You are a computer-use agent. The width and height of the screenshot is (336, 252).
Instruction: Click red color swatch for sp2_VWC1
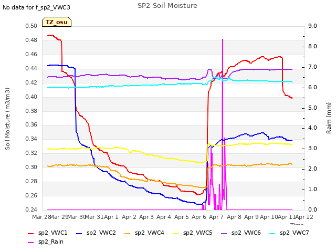tap(31, 233)
